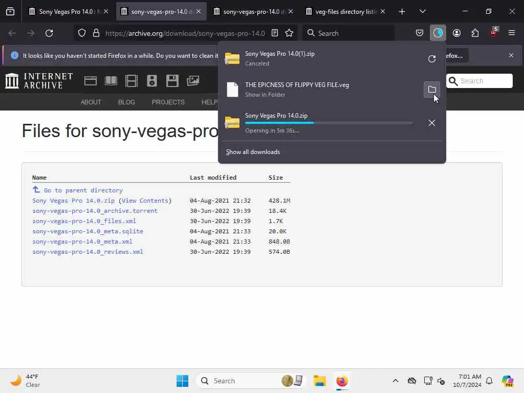Reload the current archive.org page
Image resolution: width=524 pixels, height=393 pixels.
[49, 33]
